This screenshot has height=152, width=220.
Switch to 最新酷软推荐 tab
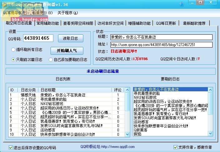194,23
